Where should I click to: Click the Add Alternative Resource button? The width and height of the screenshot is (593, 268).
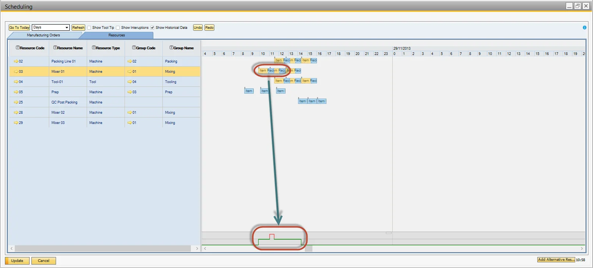coord(556,260)
